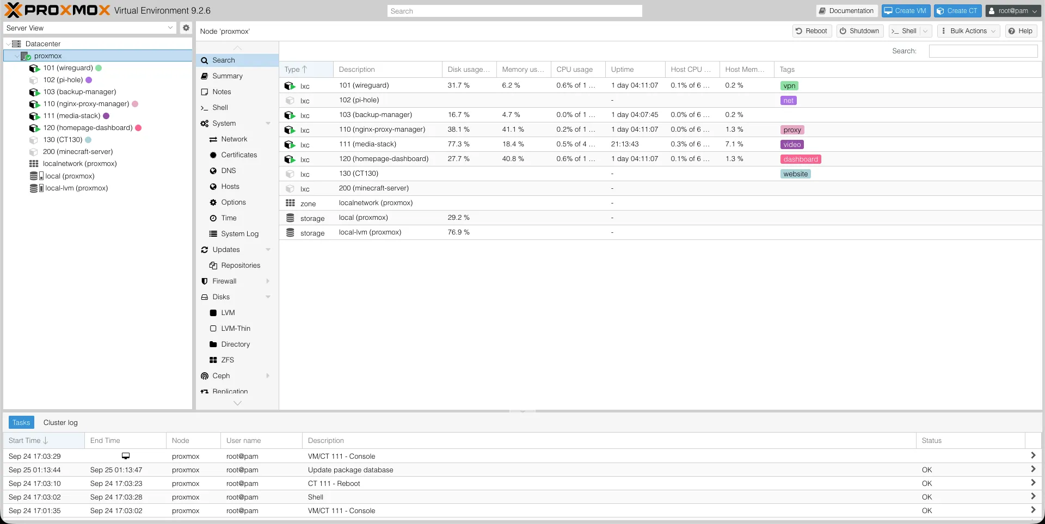Click the red tag dot beside homepage-dashboard

[x=138, y=128]
